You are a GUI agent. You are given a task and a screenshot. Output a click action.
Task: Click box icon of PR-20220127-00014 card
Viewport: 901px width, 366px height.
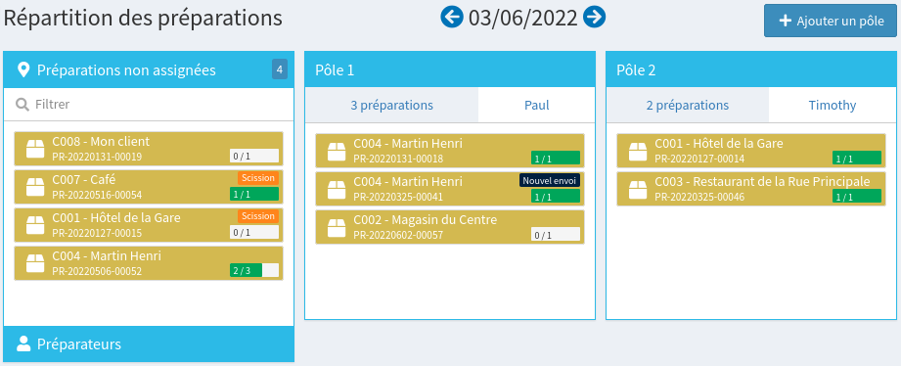click(638, 151)
